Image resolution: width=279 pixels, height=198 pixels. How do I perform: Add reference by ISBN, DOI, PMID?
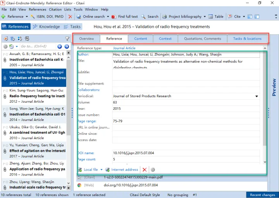point(47,17)
